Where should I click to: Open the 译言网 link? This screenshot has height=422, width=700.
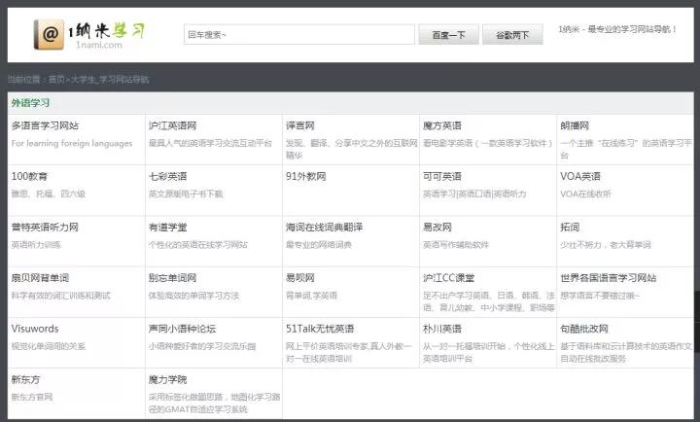point(300,126)
